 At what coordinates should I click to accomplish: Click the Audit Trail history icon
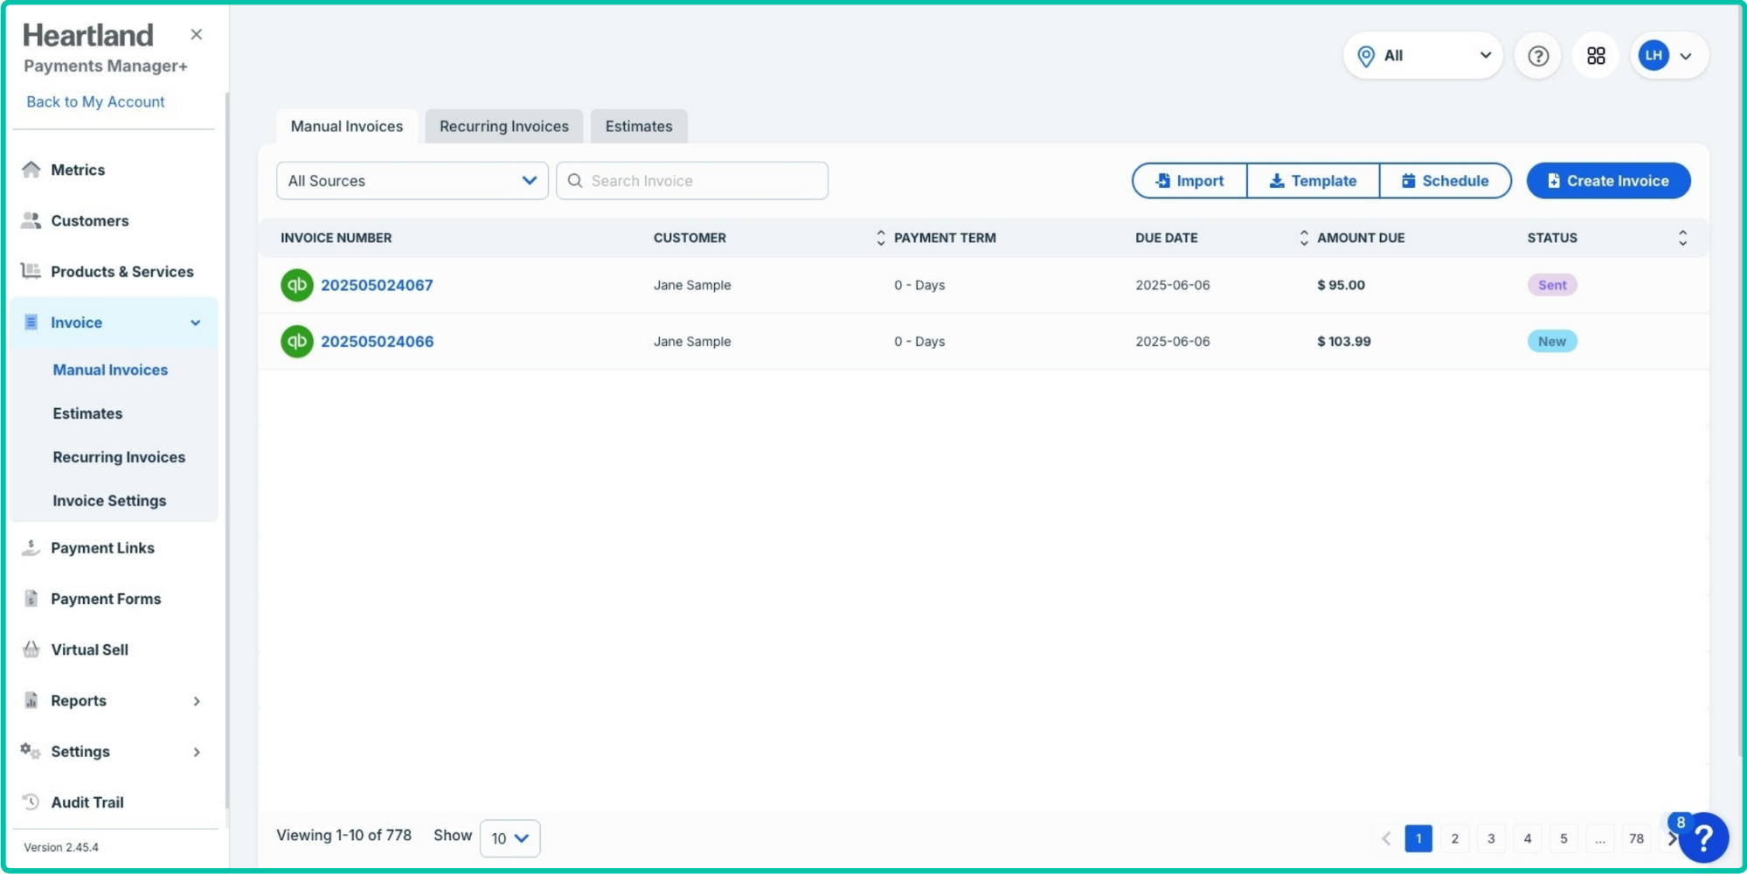tap(31, 802)
